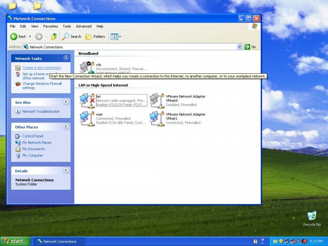Select the VMware VMnet8 adapter icon
This screenshot has width=328, height=246.
(157, 100)
